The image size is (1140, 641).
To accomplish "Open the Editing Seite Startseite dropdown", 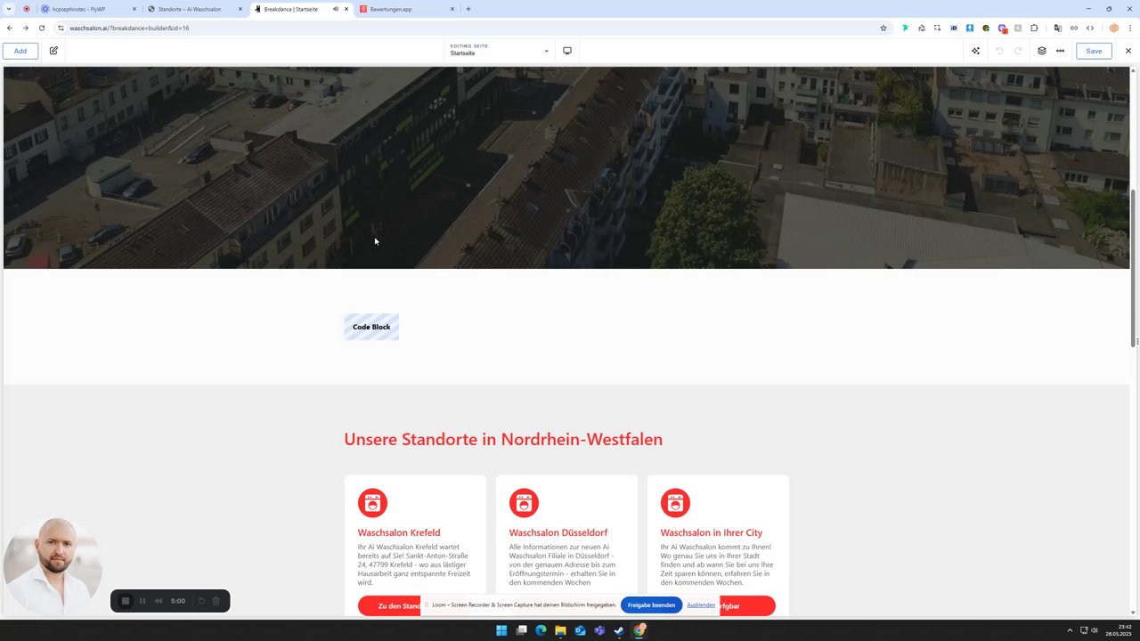I will [x=499, y=50].
